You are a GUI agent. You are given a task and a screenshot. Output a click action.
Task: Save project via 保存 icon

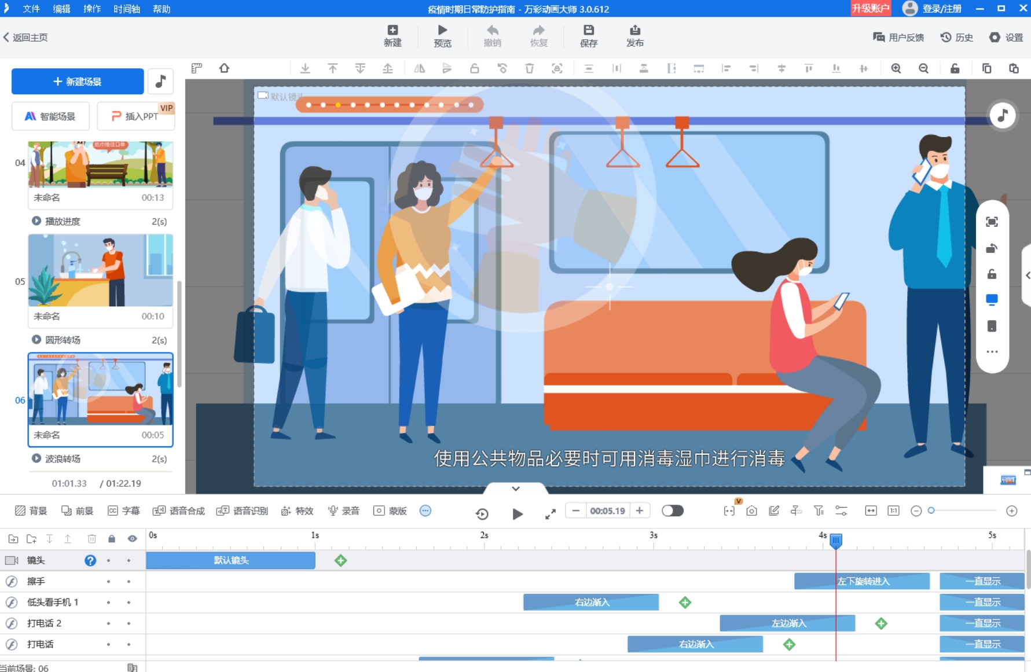tap(589, 36)
